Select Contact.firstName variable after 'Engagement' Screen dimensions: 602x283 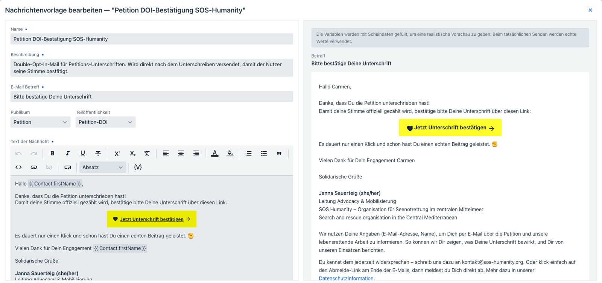point(120,248)
